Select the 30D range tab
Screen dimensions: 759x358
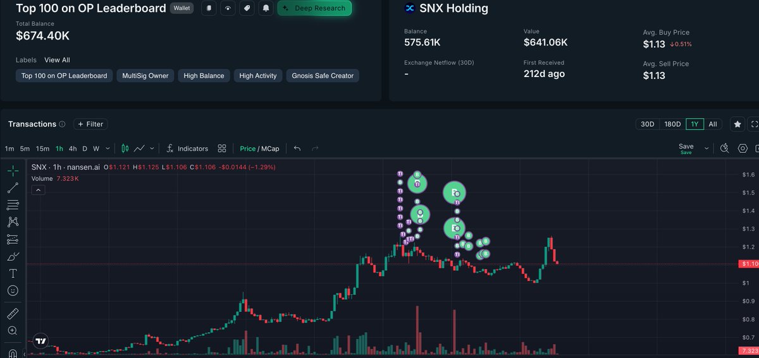tap(647, 124)
